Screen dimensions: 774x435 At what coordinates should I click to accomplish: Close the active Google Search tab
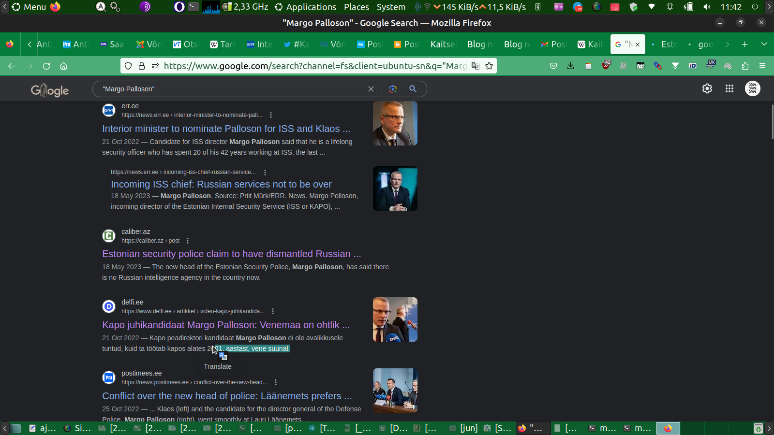point(638,44)
